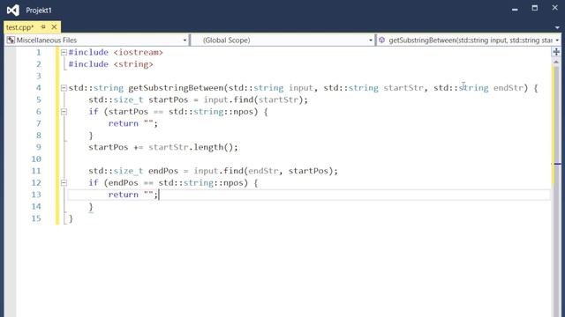Collapse the #include region on line 1
Image resolution: width=565 pixels, height=317 pixels.
[x=64, y=53]
